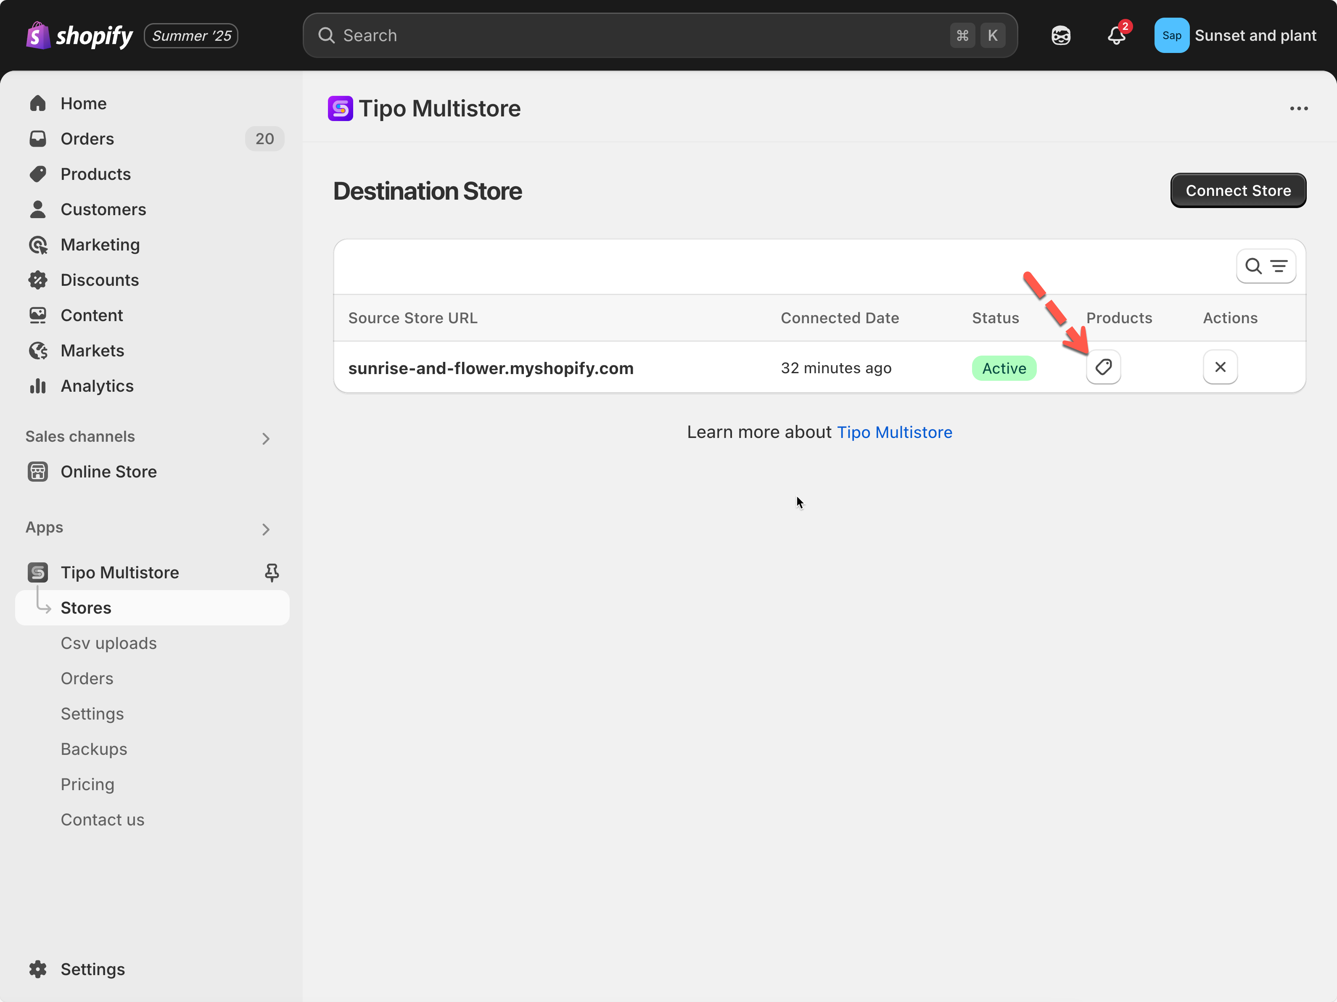The image size is (1337, 1002).
Task: Open the Summer '25 badge
Action: 191,36
